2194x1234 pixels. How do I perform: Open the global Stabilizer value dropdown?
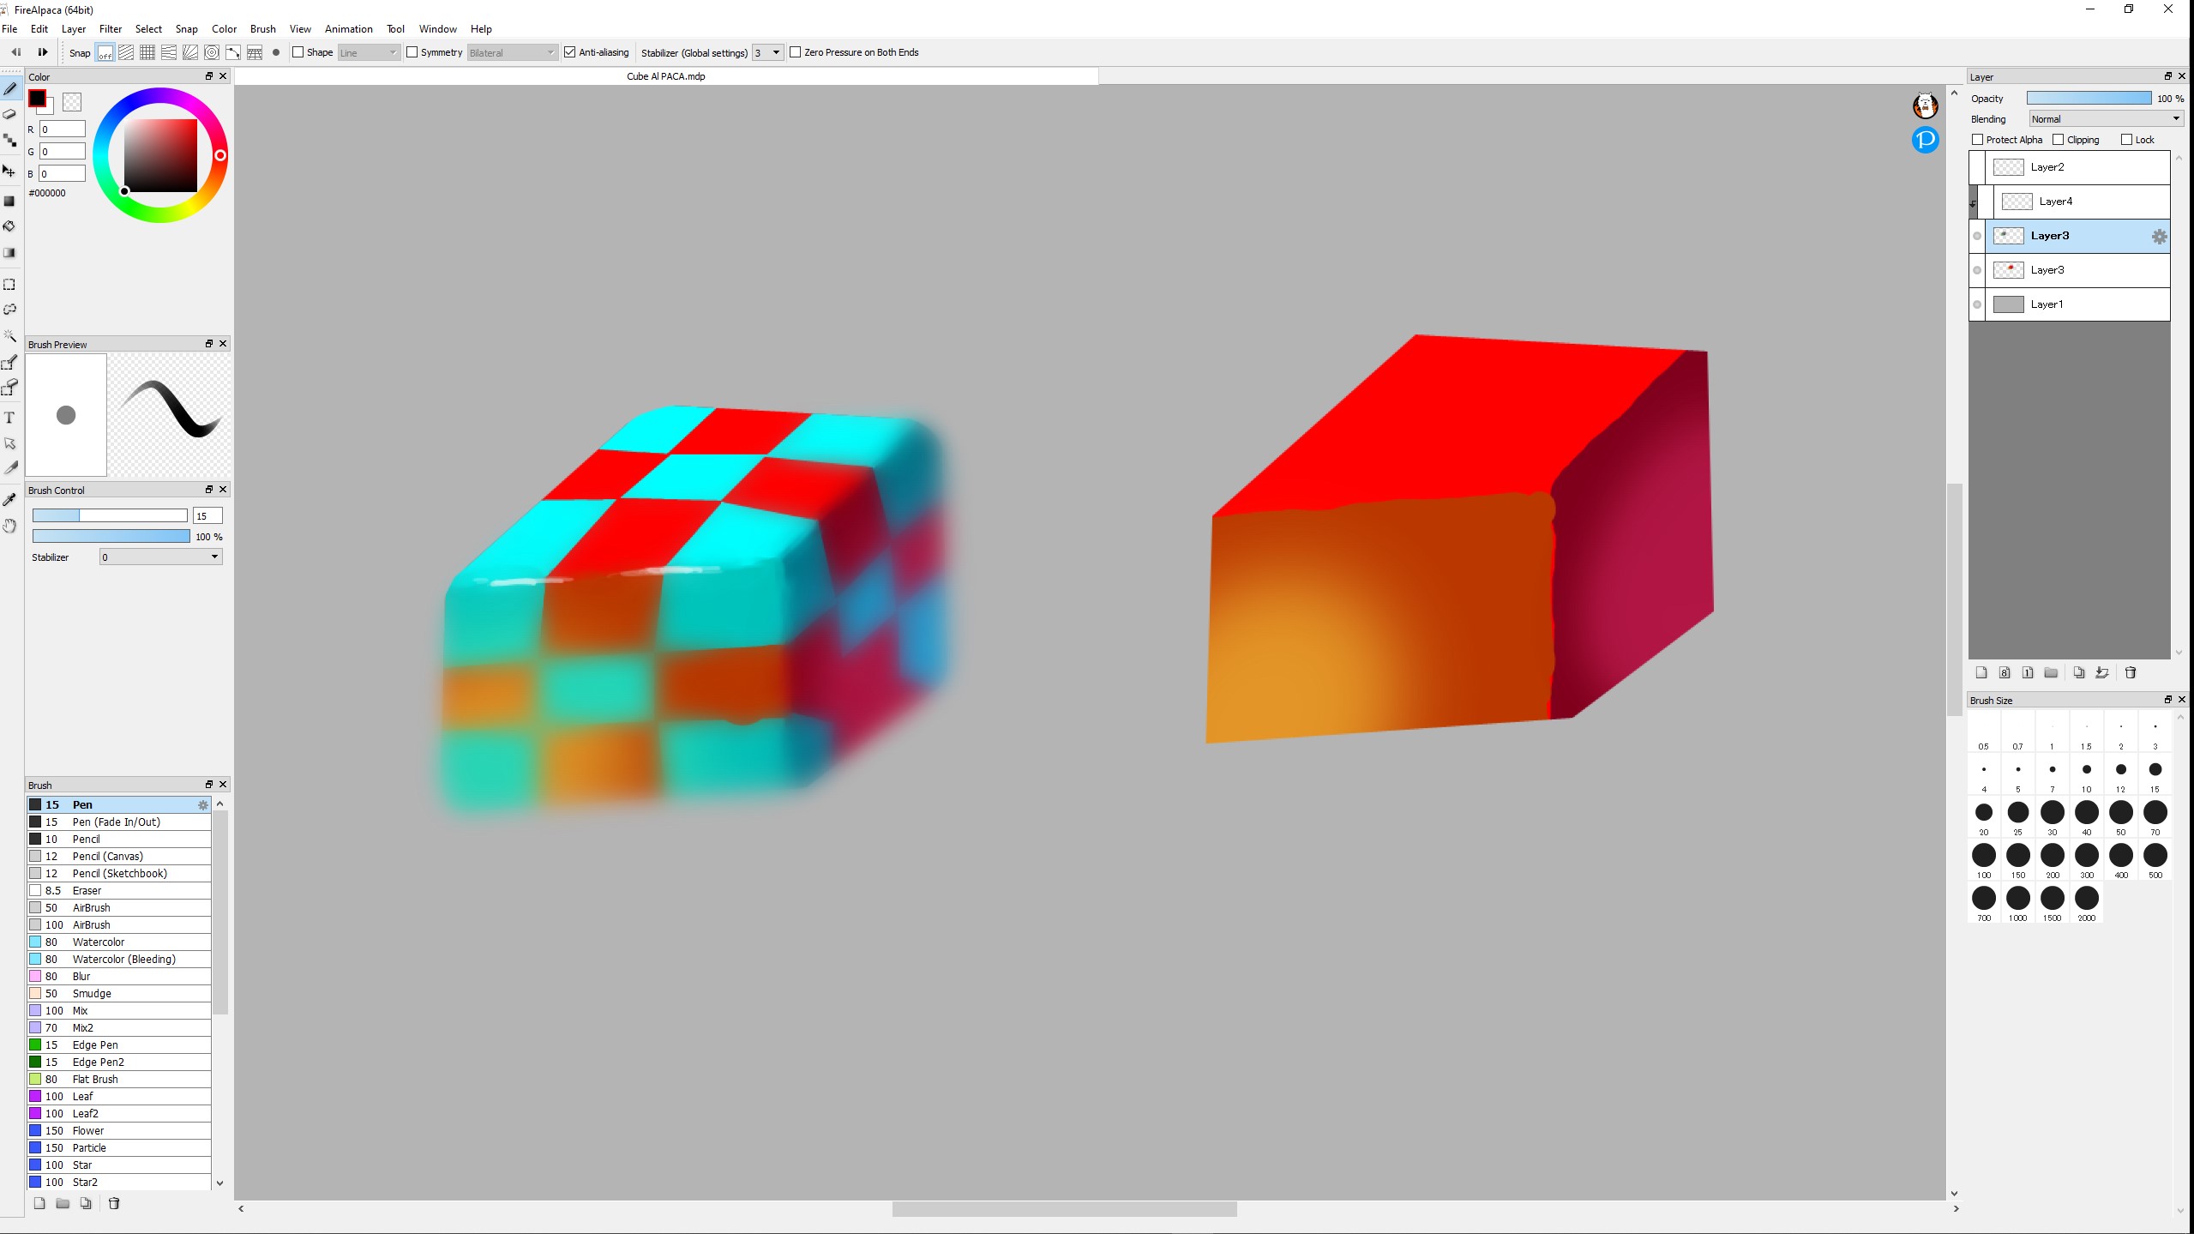[768, 52]
